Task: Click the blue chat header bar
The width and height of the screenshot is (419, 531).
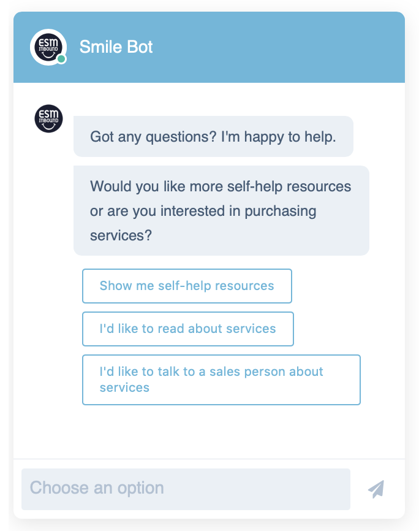Action: pos(209,47)
